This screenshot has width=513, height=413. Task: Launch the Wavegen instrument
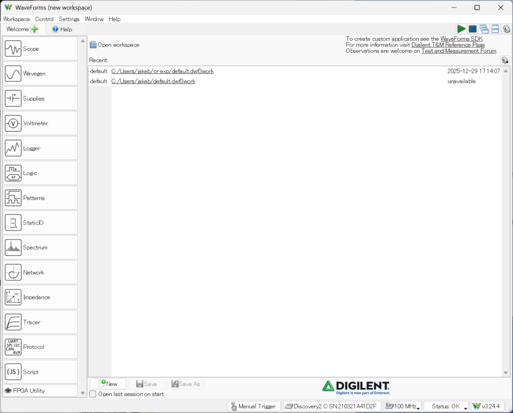40,73
